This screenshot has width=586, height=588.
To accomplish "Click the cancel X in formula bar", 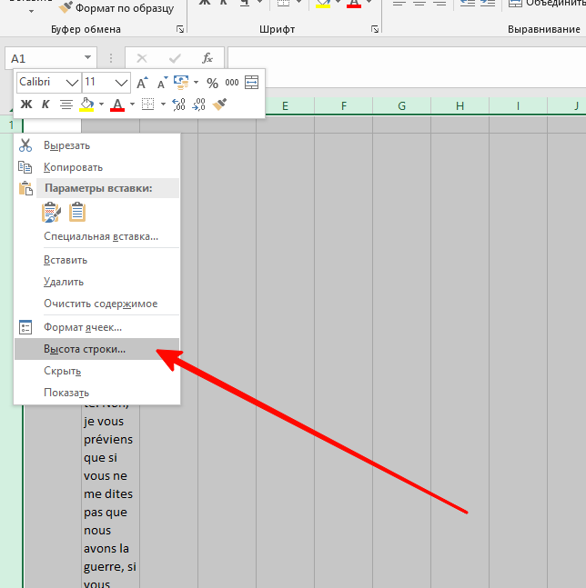I will [142, 58].
